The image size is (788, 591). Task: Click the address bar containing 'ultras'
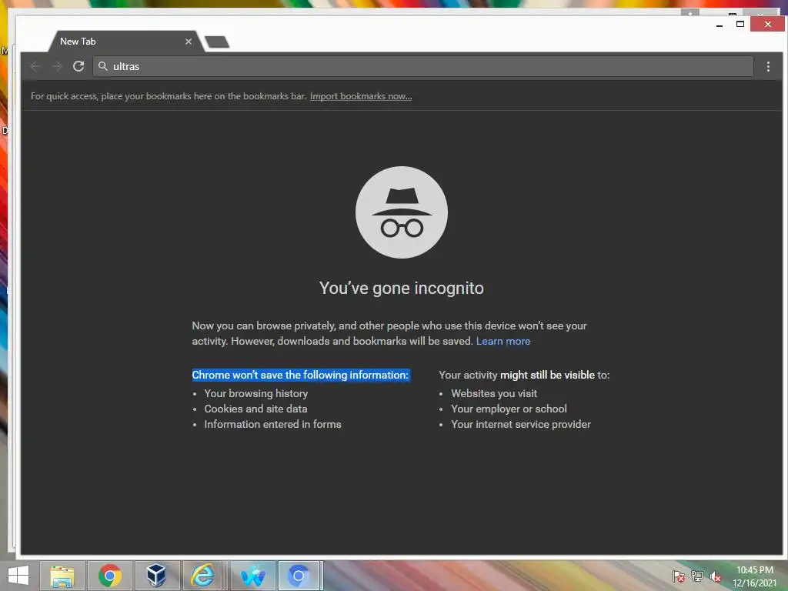click(x=422, y=66)
